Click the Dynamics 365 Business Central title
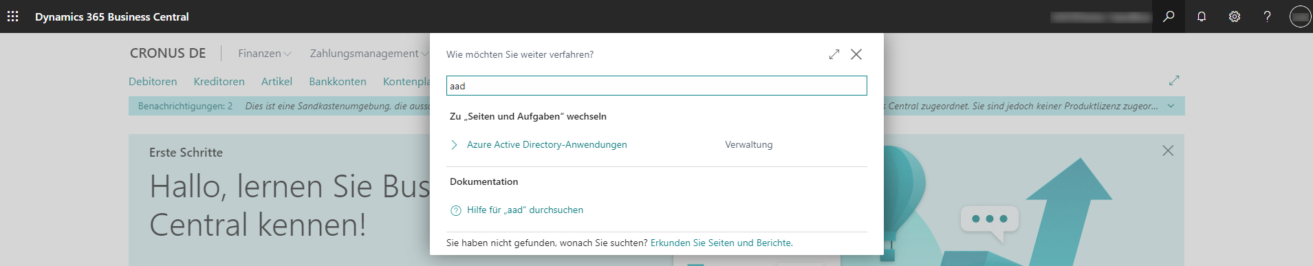 (x=112, y=16)
